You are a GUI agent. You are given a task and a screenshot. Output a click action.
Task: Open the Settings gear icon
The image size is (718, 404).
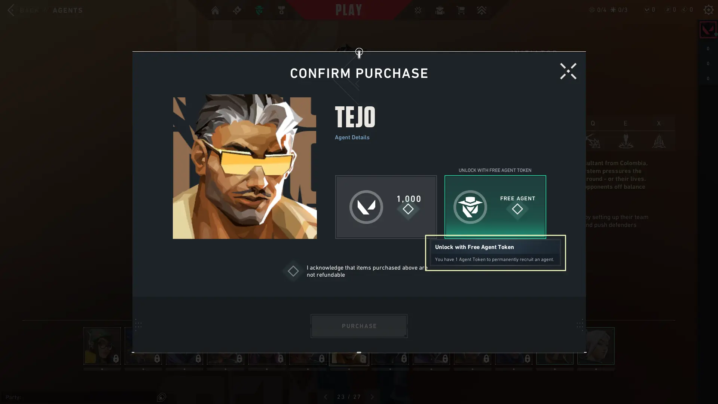(x=708, y=10)
